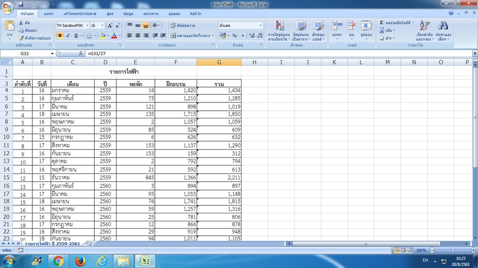Screen dimensions: 478x268
Task: Set top vertical alignment
Action: [129, 25]
